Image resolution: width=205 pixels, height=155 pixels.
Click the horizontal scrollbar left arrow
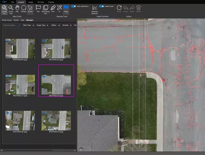point(2,150)
